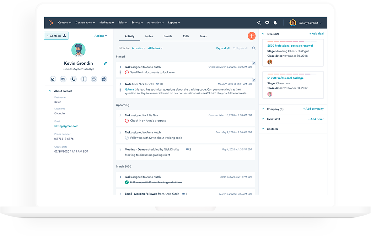
Task: Open the Schedule meeting calendar icon
Action: [x=104, y=79]
